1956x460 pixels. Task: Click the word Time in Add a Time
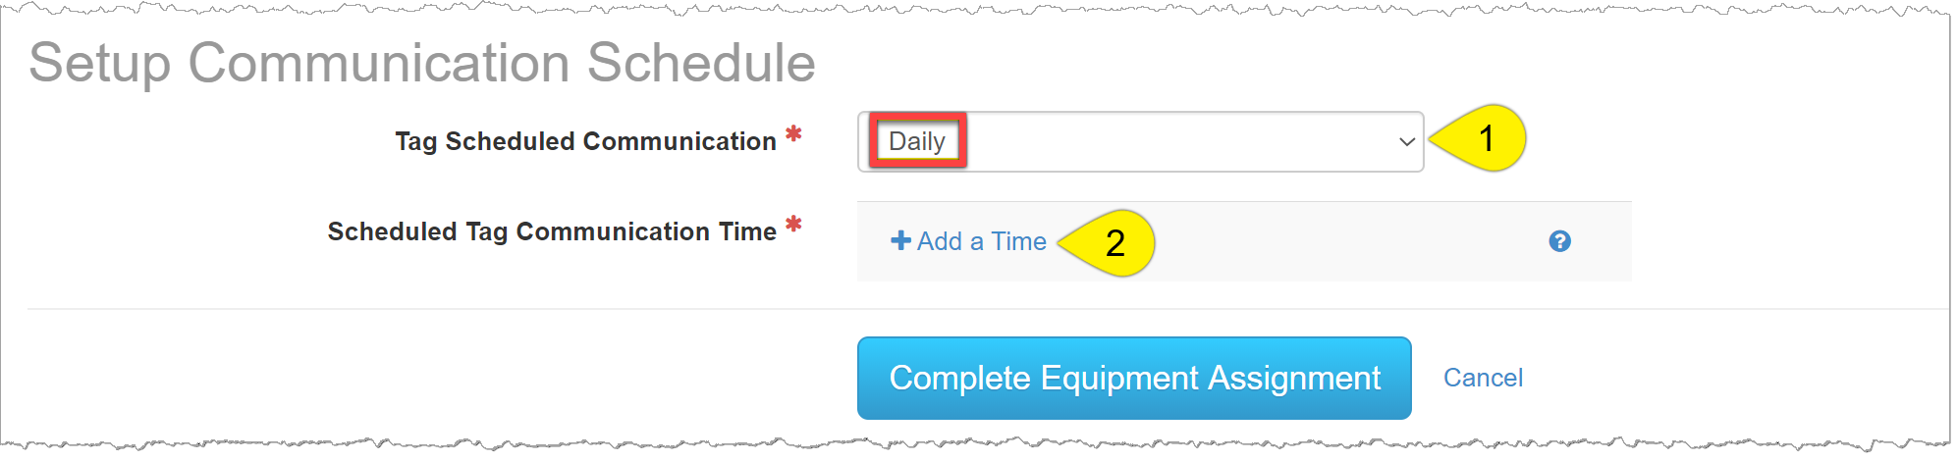tap(1018, 241)
